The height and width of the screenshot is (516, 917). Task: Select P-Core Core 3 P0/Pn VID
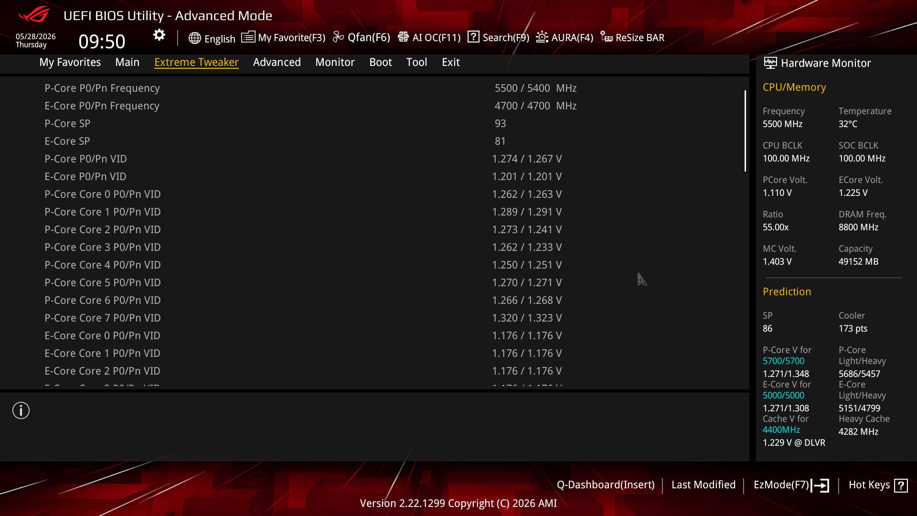pyautogui.click(x=373, y=247)
